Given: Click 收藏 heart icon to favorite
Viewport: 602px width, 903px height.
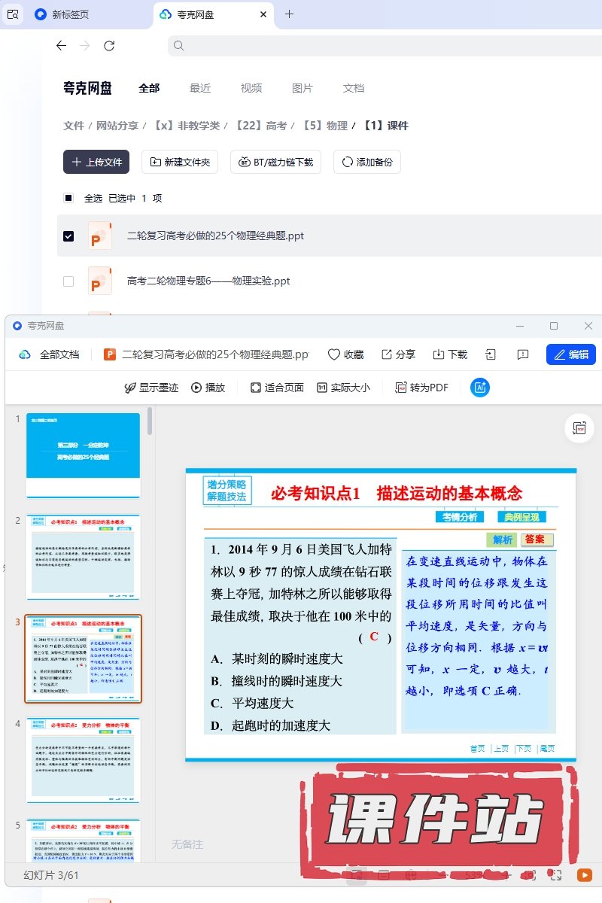Looking at the screenshot, I should pyautogui.click(x=345, y=354).
